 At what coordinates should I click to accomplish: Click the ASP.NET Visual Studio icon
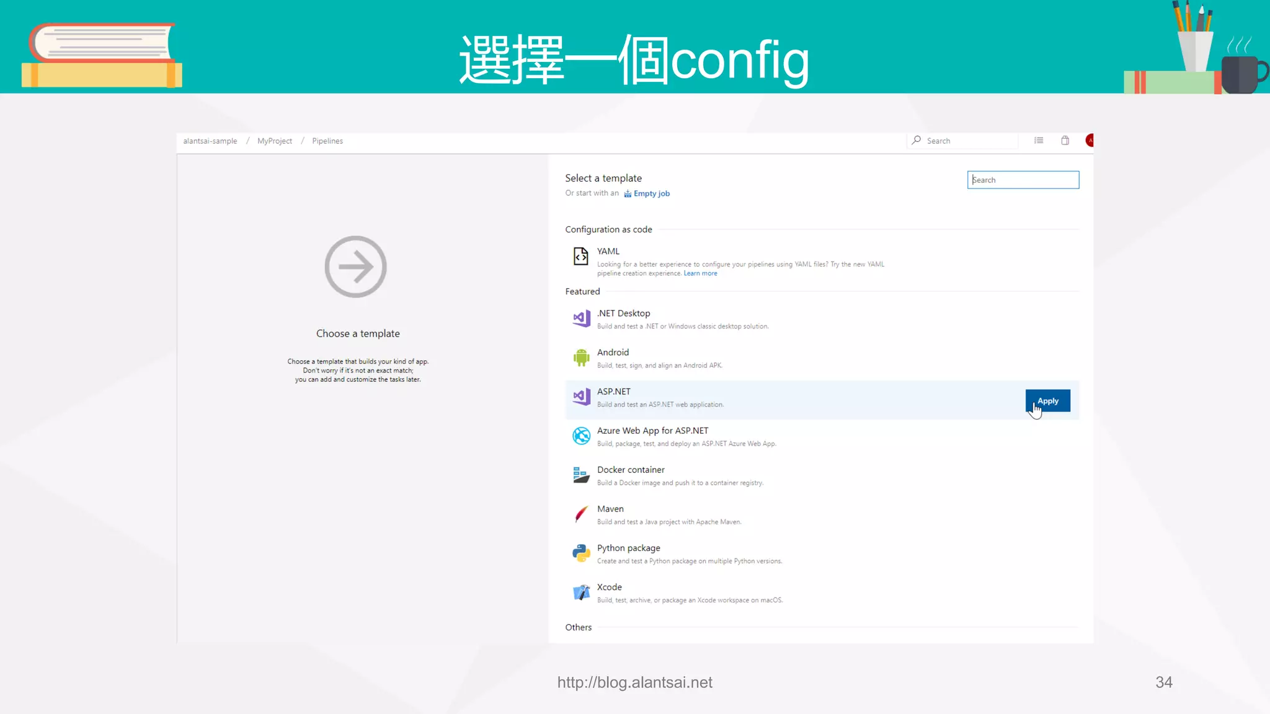[x=581, y=397]
